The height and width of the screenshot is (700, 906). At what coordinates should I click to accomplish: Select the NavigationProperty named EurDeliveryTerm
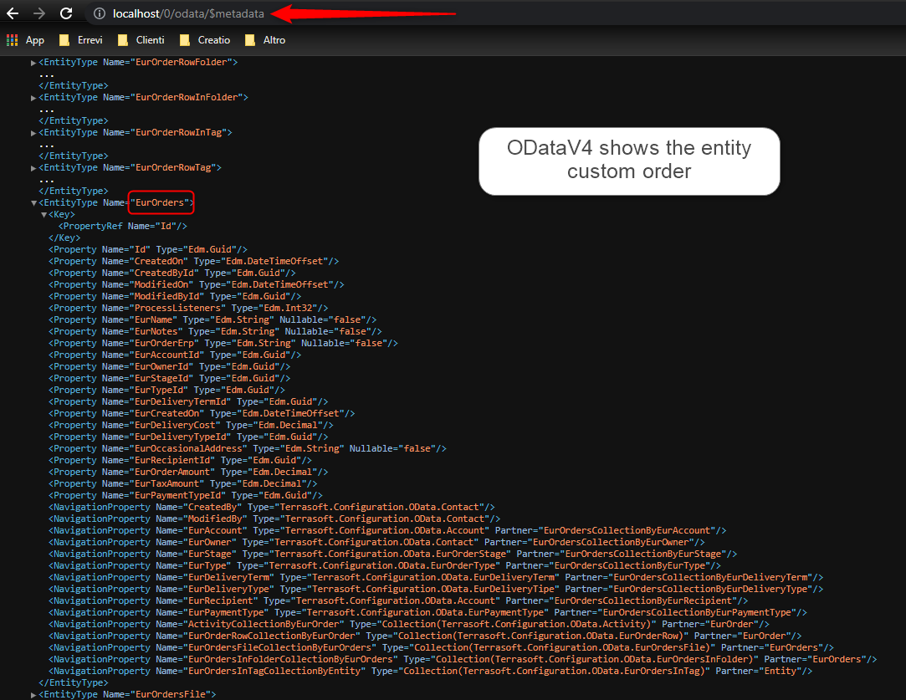[x=436, y=577]
